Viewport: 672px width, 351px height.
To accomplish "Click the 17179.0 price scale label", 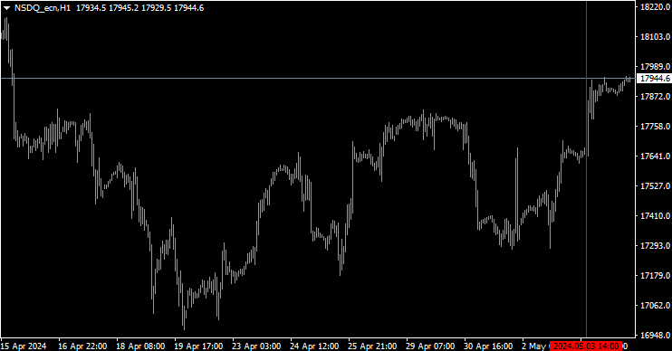I will [656, 275].
